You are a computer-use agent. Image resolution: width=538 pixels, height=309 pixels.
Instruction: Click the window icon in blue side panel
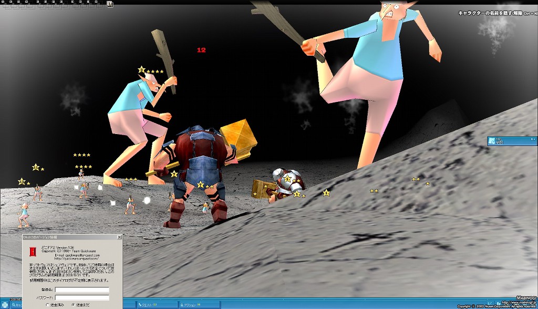pyautogui.click(x=492, y=141)
